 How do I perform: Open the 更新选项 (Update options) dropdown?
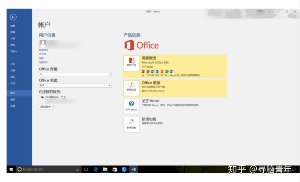click(131, 88)
